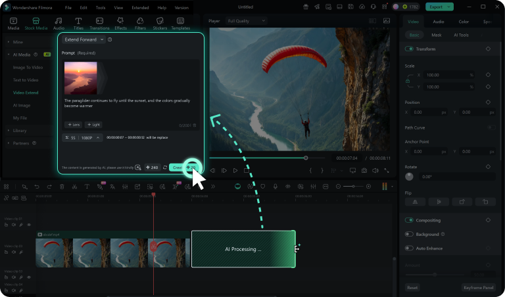Click the player volume speaker icon
505x297 pixels.
[375, 171]
